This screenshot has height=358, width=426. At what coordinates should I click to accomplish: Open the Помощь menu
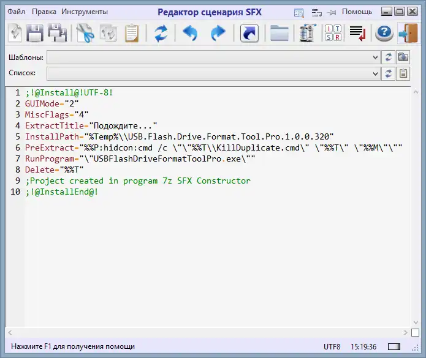point(357,12)
